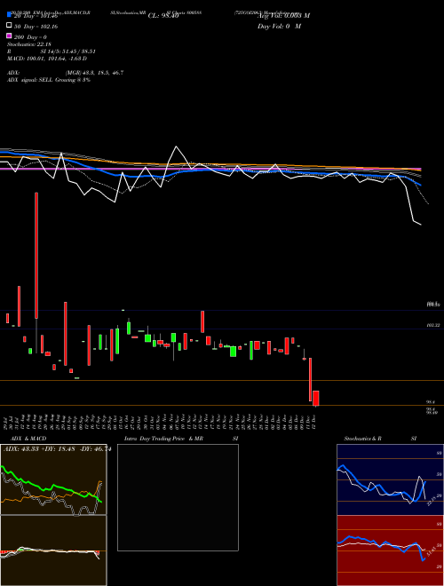444x586 pixels.
Task: Click the MACD values readout line
Action: (x=47, y=59)
